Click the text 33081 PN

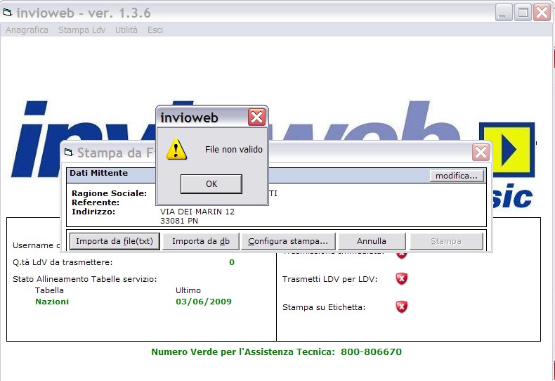pyautogui.click(x=179, y=221)
